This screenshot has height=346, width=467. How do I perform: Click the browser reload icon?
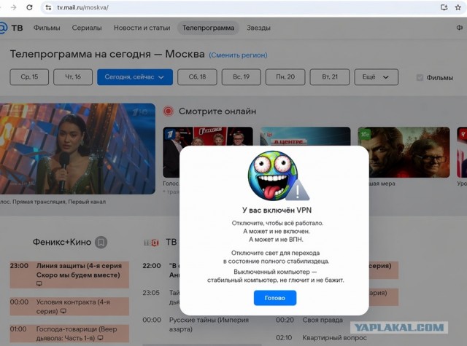[x=29, y=7]
